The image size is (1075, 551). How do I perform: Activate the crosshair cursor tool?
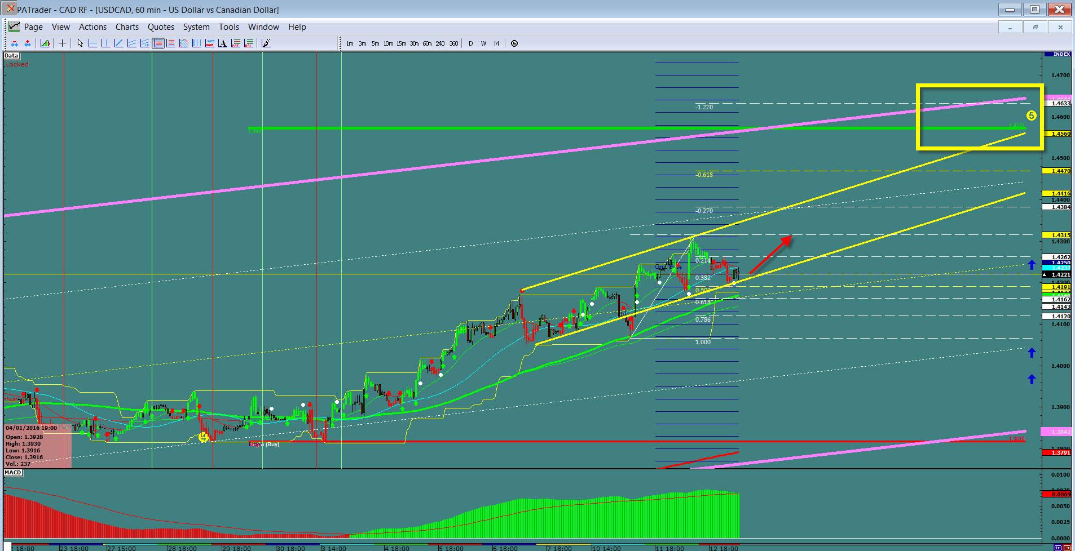pyautogui.click(x=62, y=43)
